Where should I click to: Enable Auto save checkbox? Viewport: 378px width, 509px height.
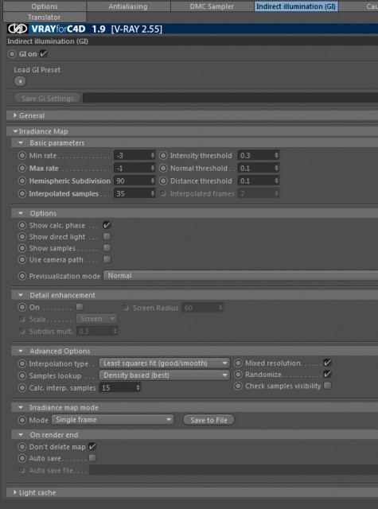pyautogui.click(x=92, y=458)
